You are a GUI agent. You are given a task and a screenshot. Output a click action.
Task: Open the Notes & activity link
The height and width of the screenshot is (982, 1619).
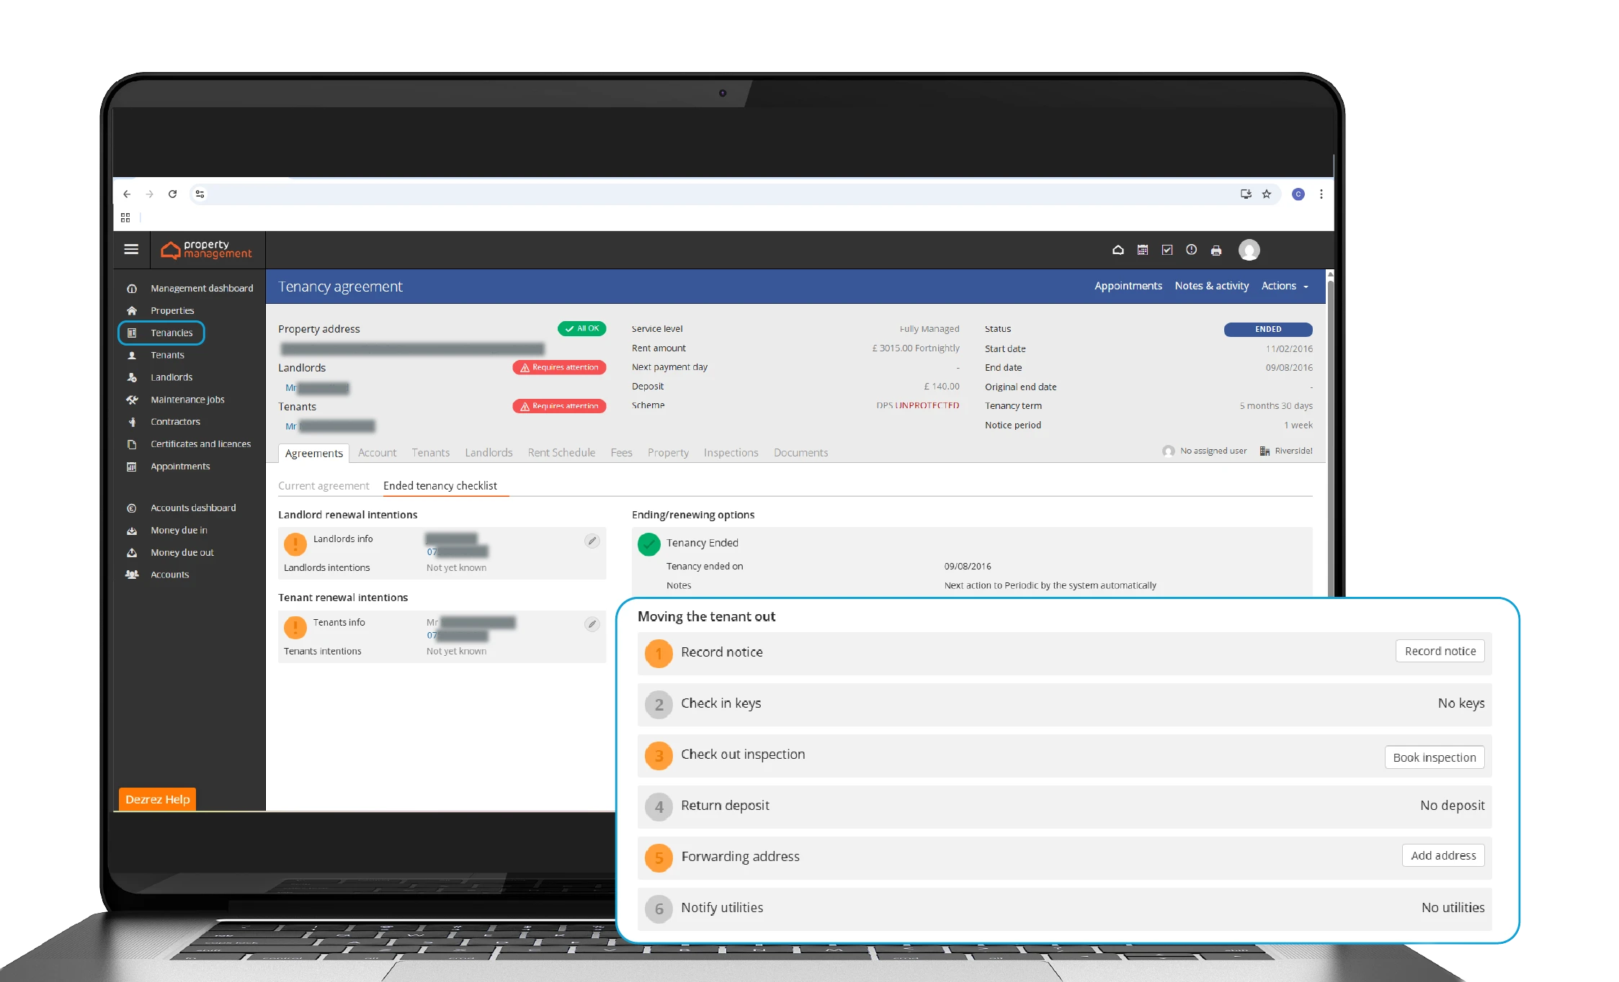[1211, 286]
